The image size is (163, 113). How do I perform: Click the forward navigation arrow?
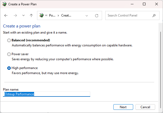point(15,15)
